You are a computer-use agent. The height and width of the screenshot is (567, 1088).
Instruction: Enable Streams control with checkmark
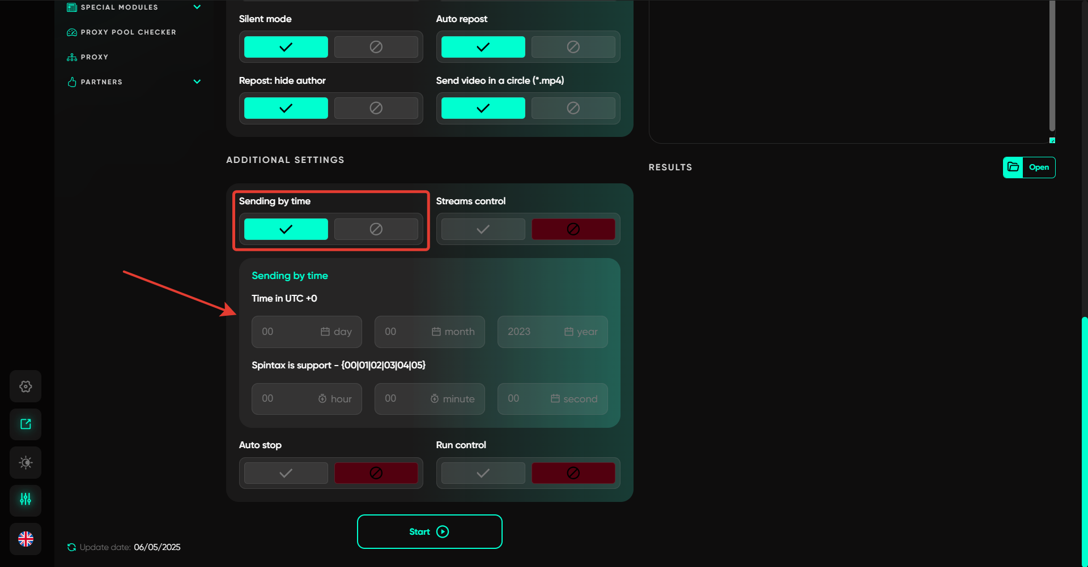point(483,229)
